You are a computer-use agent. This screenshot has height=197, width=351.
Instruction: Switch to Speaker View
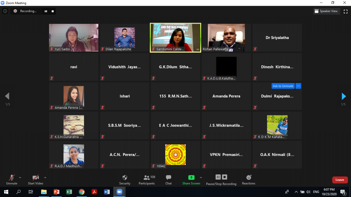[326, 11]
